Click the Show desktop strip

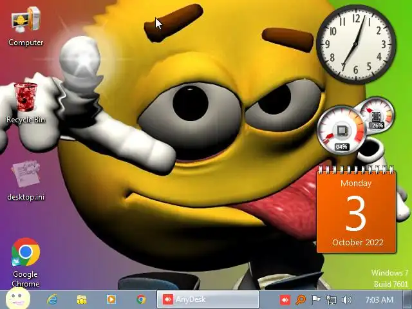pos(407,299)
